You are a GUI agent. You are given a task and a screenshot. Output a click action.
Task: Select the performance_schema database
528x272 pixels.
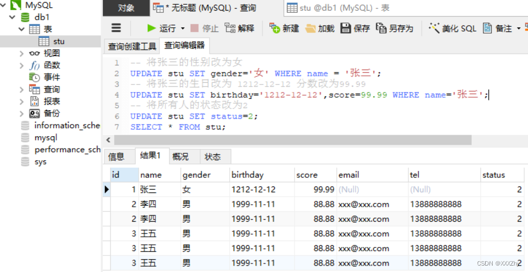tap(67, 150)
